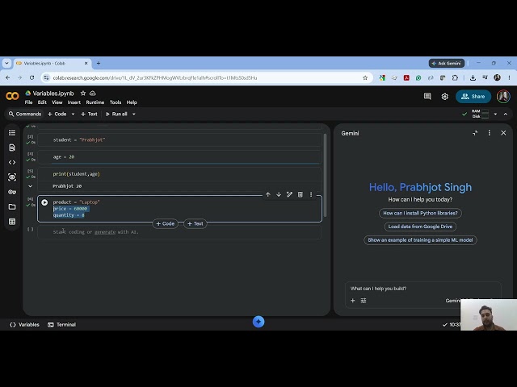
Task: Open the Insert menu
Action: coord(74,102)
